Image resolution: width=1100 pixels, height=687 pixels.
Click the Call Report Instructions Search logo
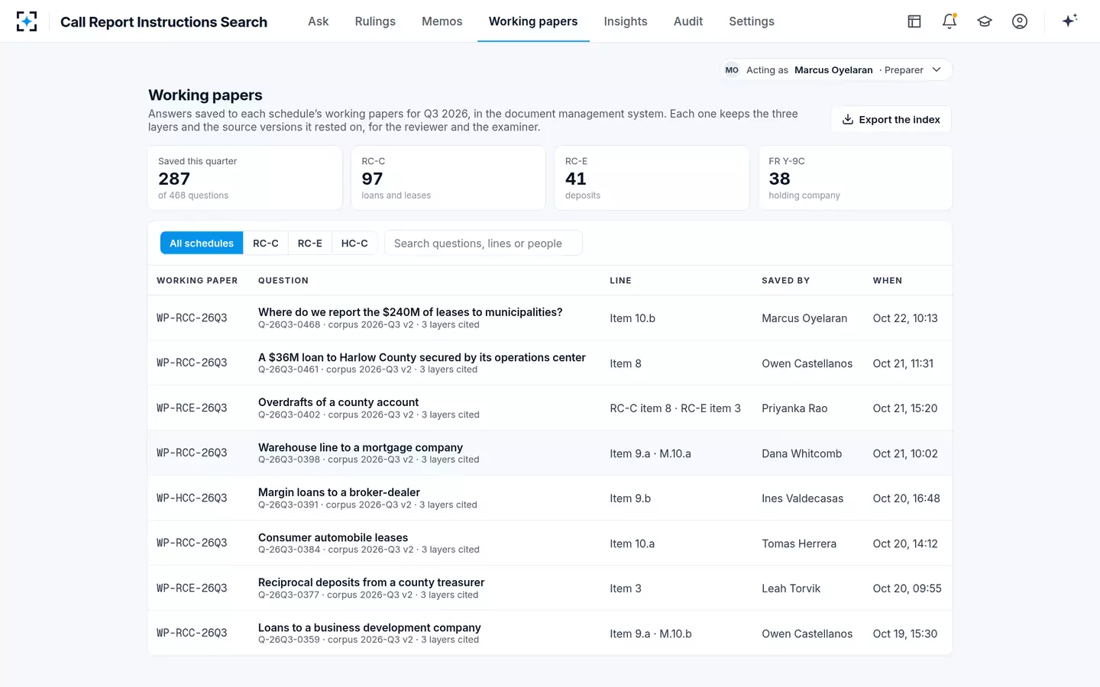pyautogui.click(x=27, y=21)
